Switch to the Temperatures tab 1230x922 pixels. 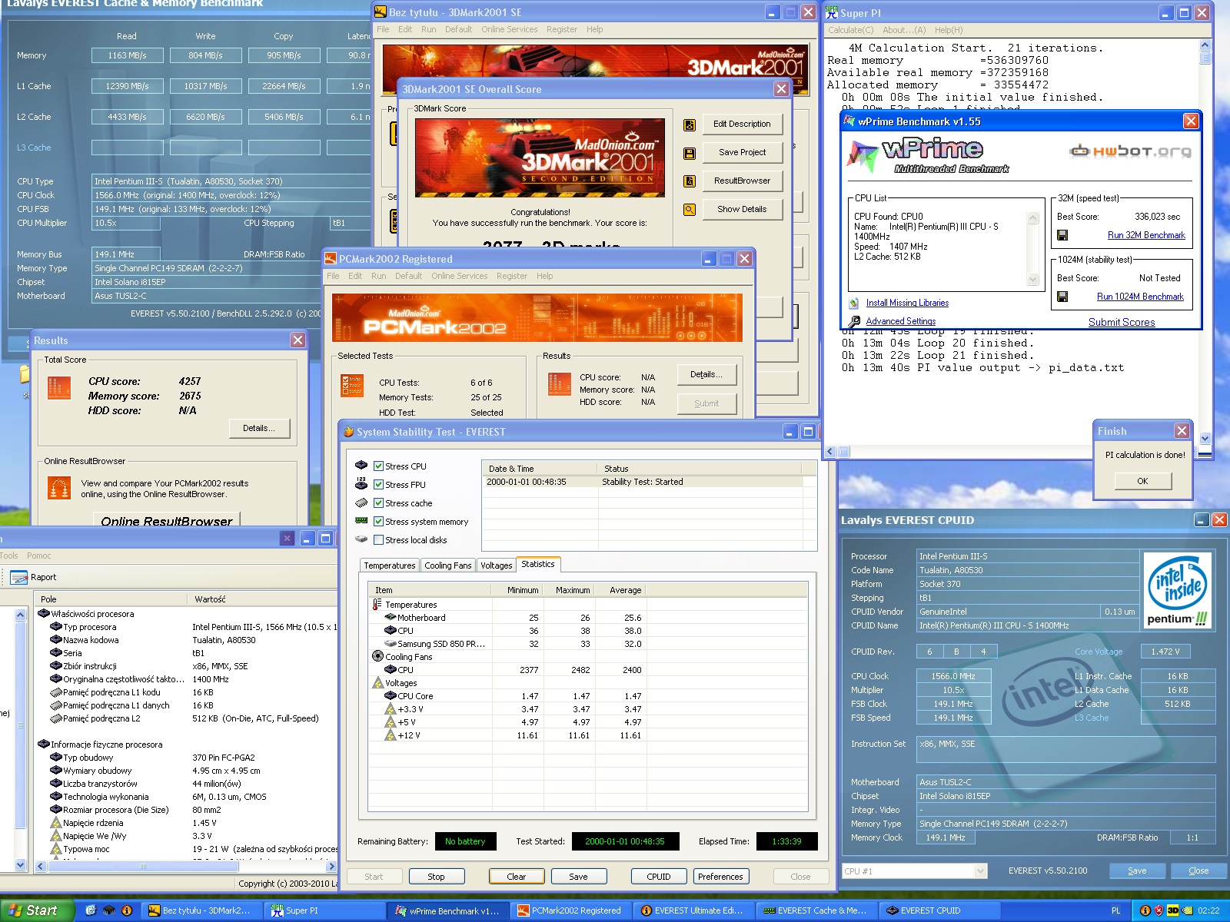tap(389, 565)
